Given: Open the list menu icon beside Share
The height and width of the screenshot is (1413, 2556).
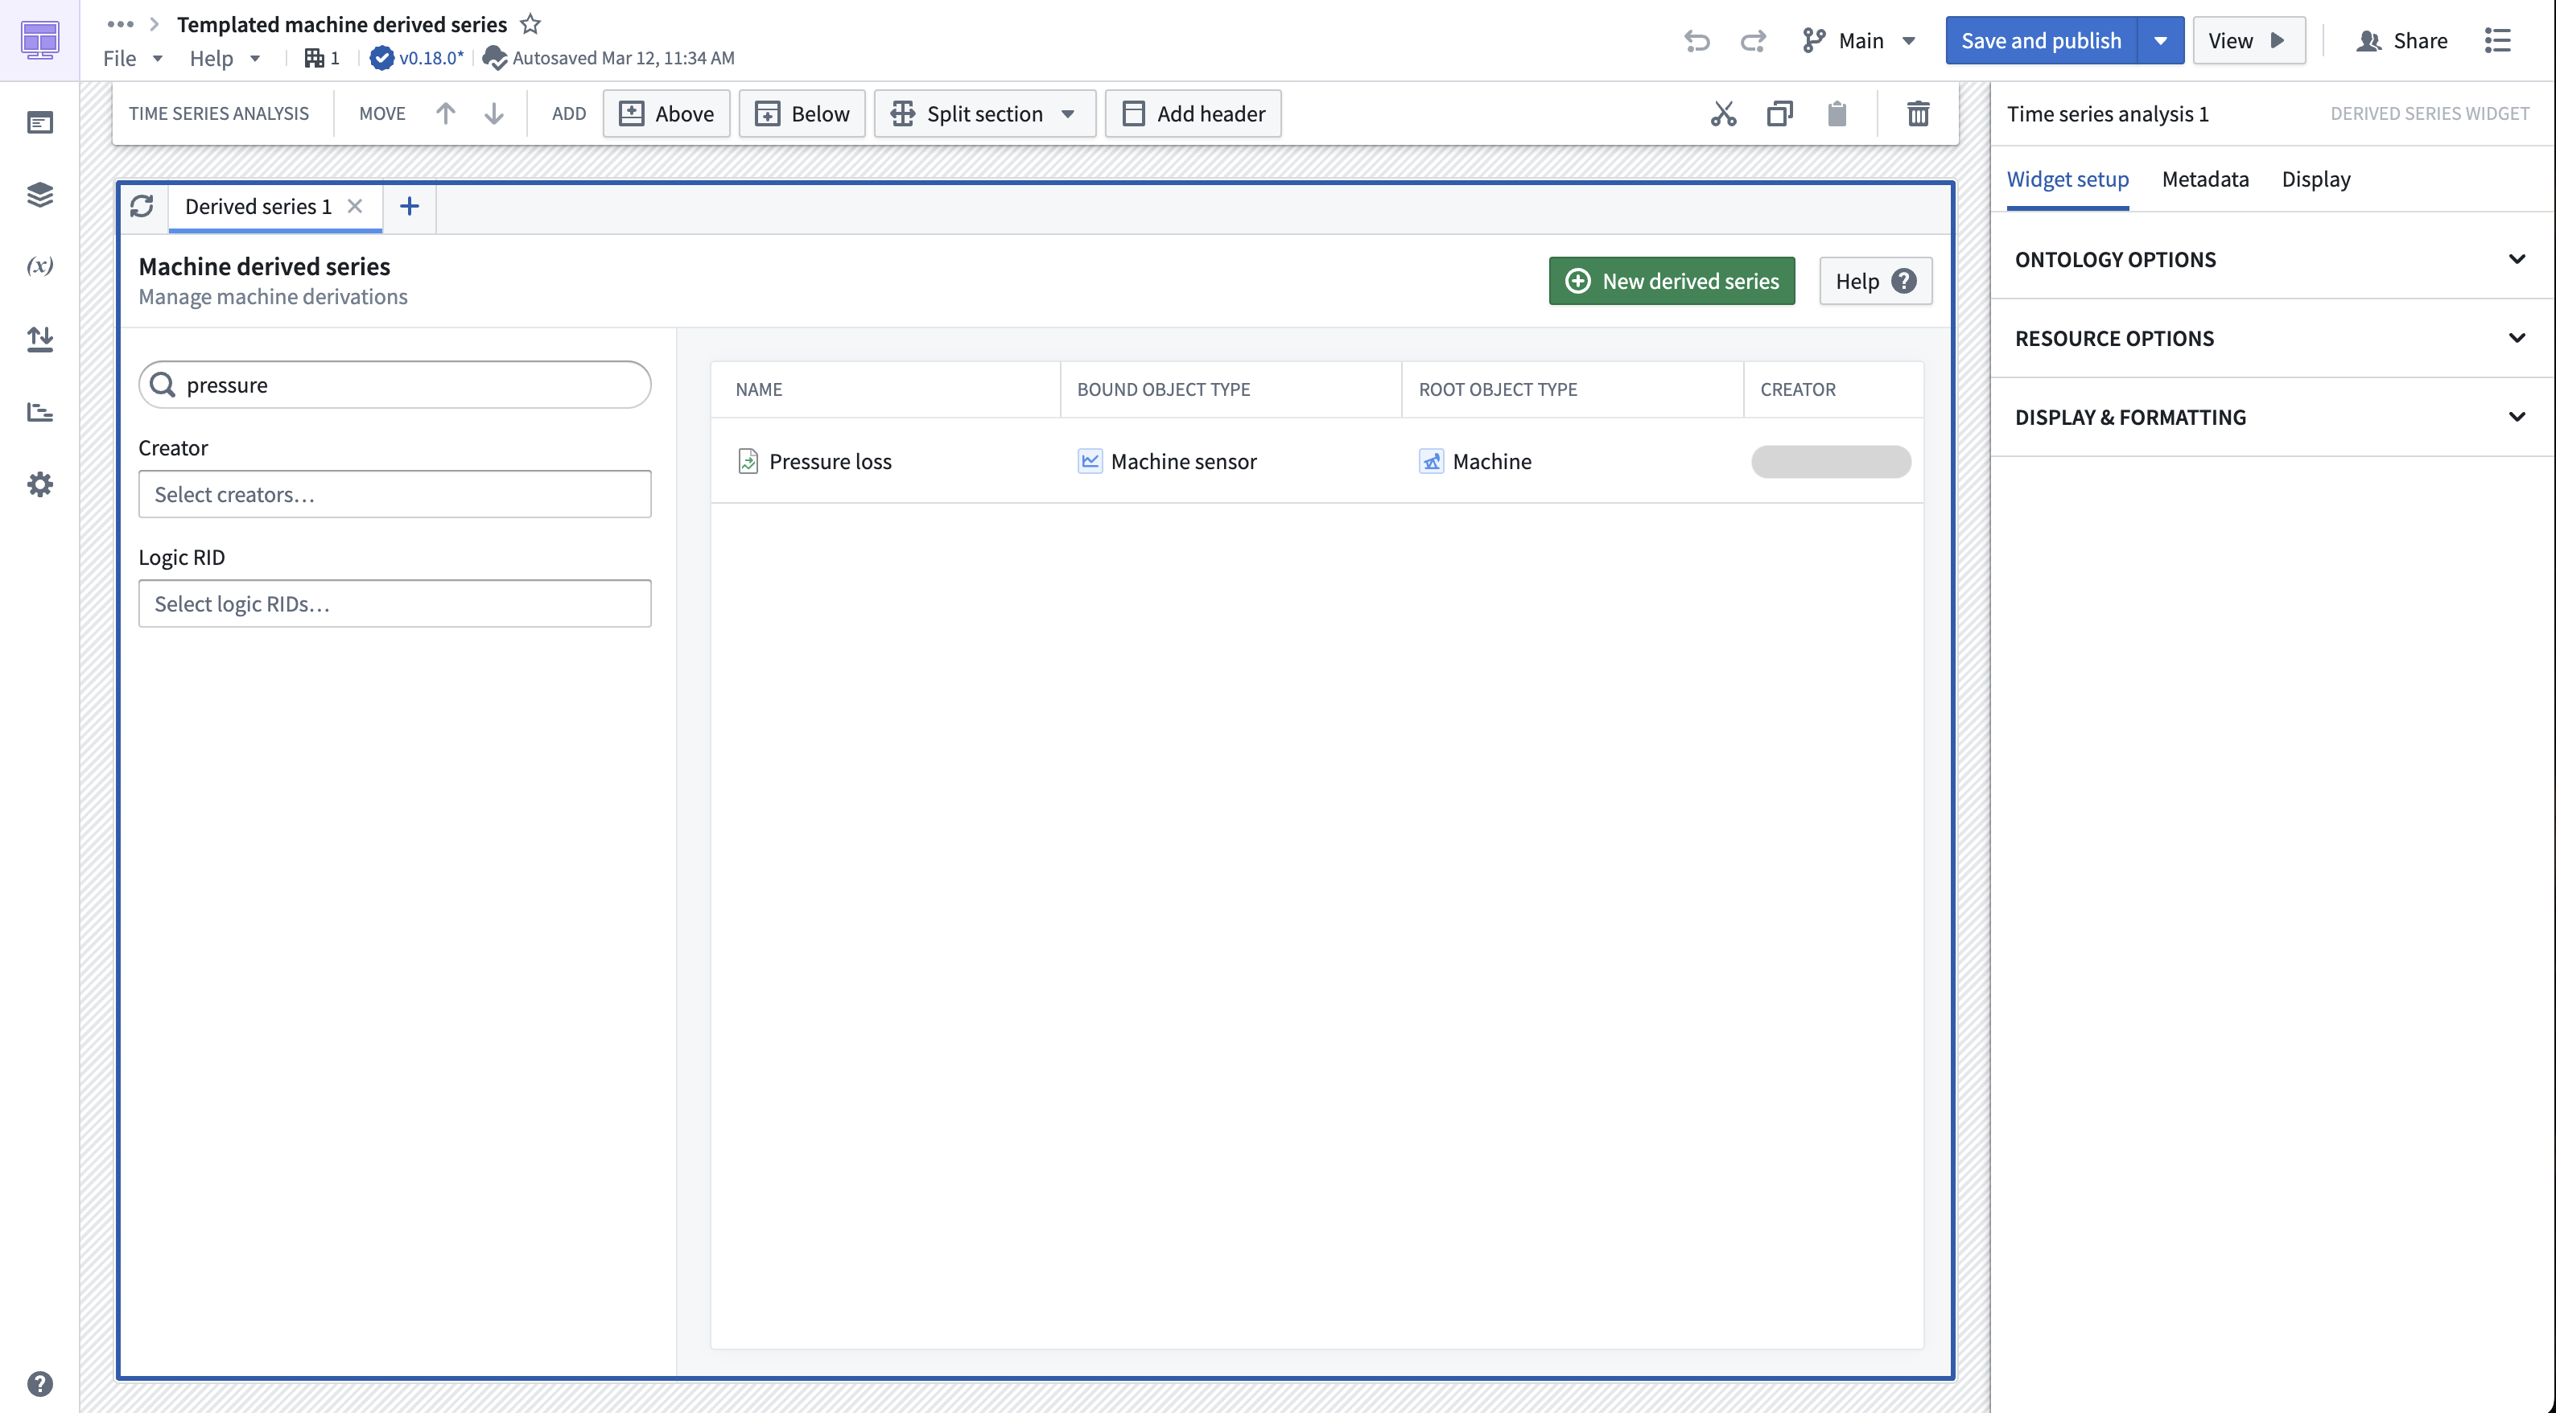Looking at the screenshot, I should coord(2497,41).
